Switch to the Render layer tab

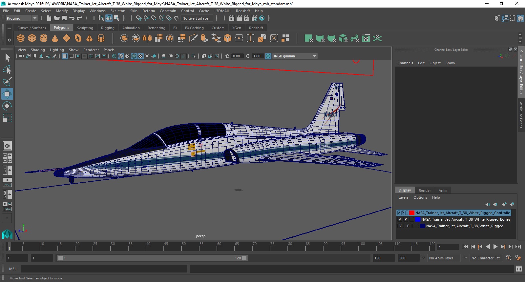(x=425, y=191)
